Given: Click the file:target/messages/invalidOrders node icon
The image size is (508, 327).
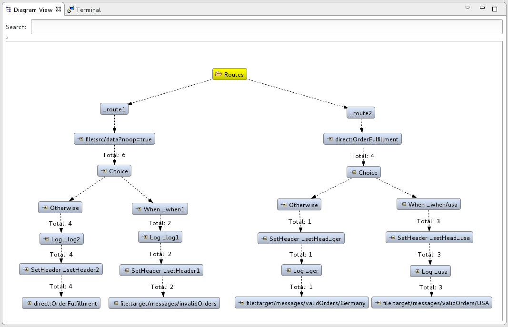Looking at the screenshot, I should pos(114,303).
